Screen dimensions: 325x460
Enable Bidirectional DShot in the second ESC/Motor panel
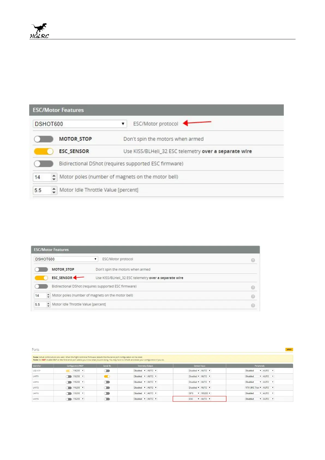pos(41,286)
